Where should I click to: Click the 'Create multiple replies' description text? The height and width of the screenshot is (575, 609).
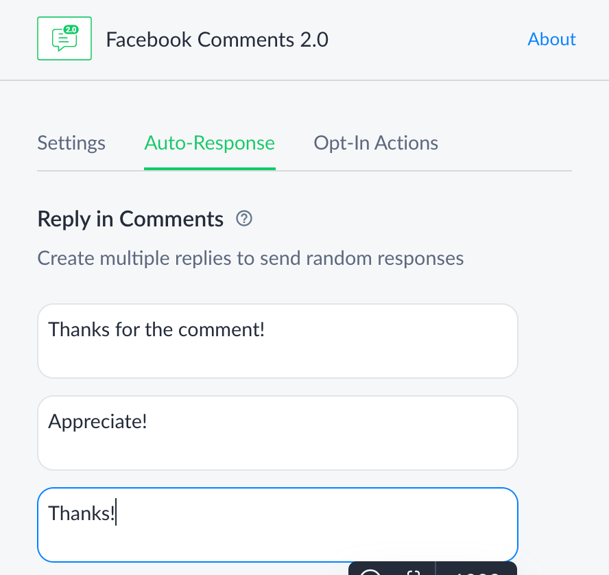click(x=250, y=258)
